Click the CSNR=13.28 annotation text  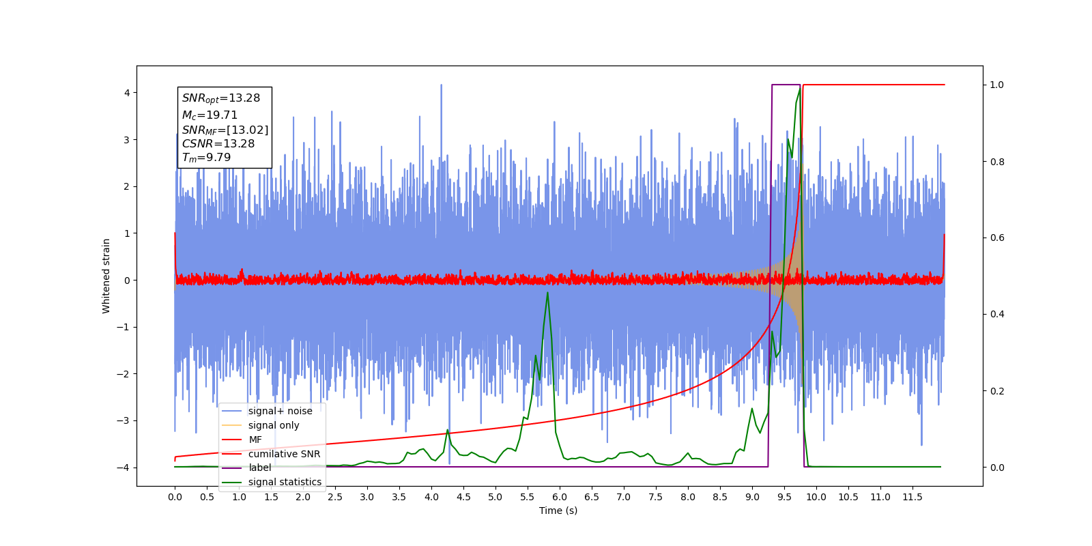click(x=218, y=144)
